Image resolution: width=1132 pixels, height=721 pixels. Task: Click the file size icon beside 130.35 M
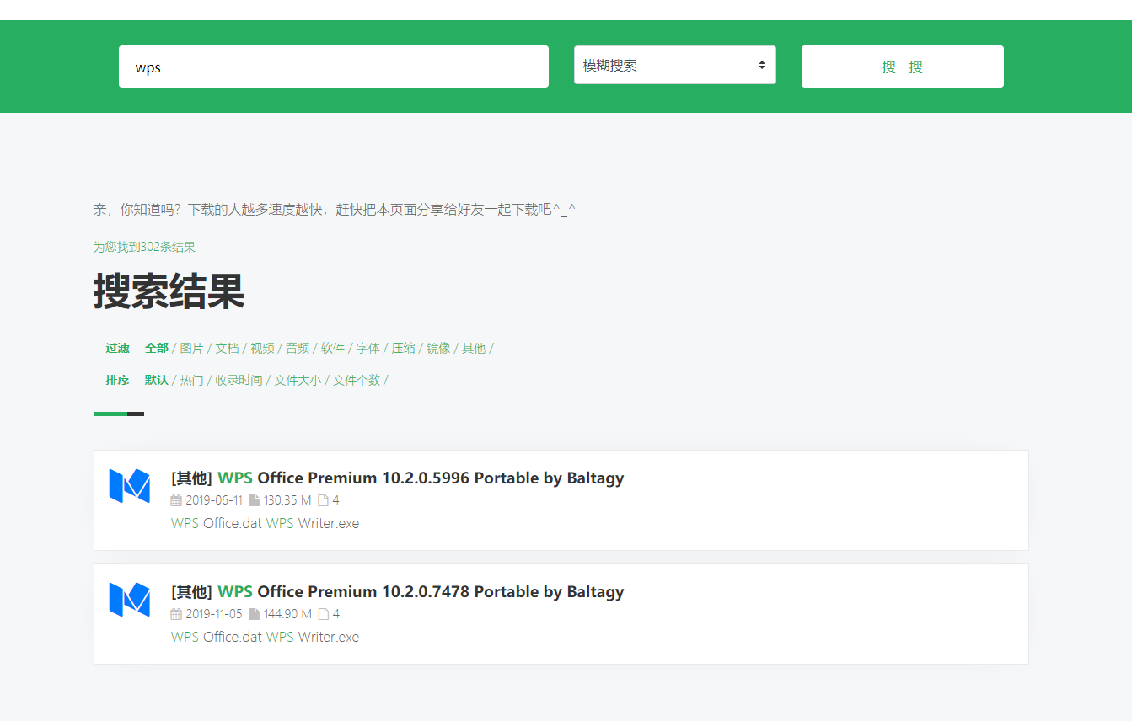[x=255, y=500]
